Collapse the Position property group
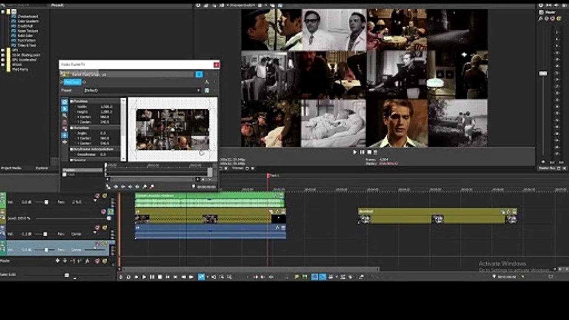This screenshot has width=569, height=320. [72, 101]
